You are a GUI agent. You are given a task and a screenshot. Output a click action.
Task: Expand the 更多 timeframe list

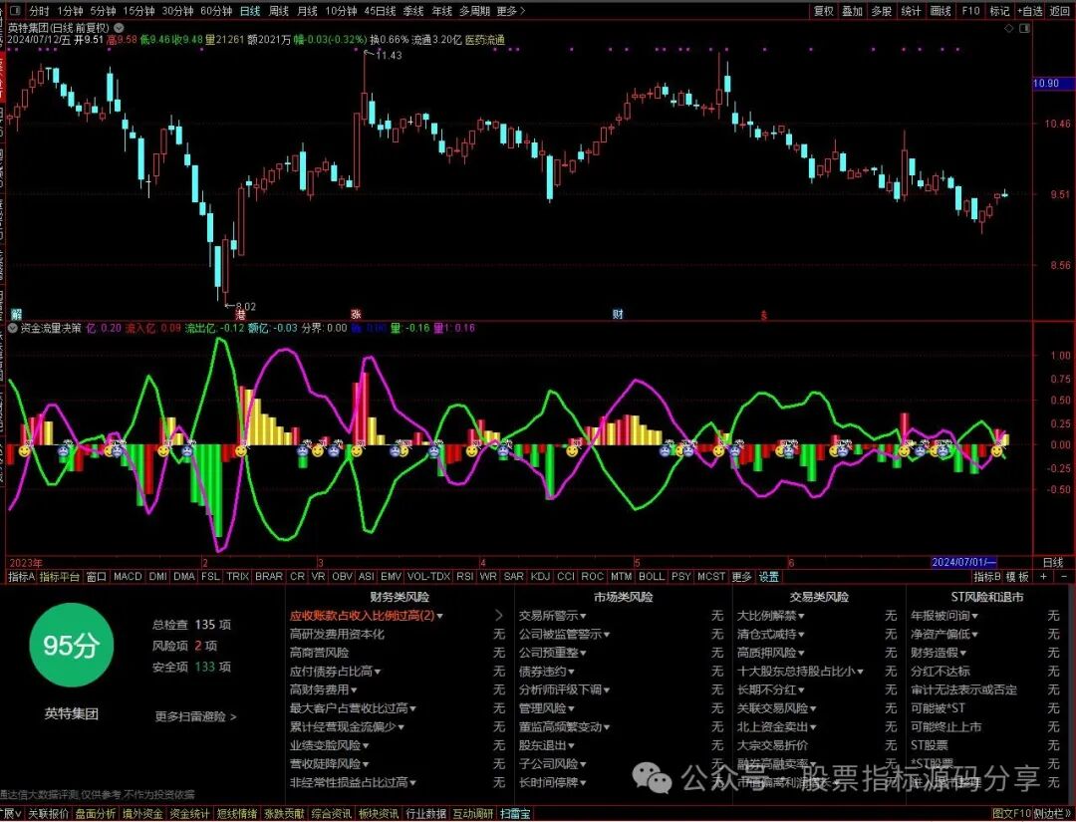(x=510, y=11)
